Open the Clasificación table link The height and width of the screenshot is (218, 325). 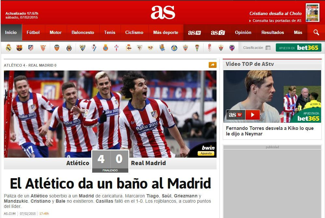257,48
